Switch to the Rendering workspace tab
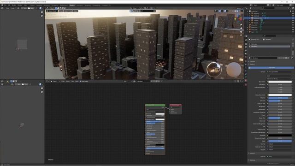 [88, 5]
